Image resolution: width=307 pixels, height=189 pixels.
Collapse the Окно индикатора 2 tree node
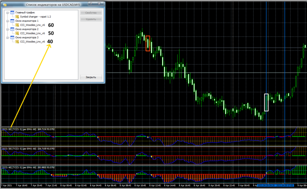[7, 29]
